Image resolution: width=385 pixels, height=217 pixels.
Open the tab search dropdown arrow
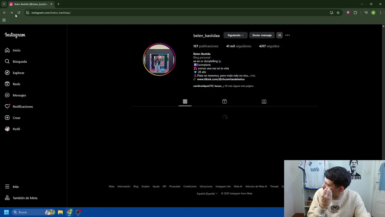(4, 4)
